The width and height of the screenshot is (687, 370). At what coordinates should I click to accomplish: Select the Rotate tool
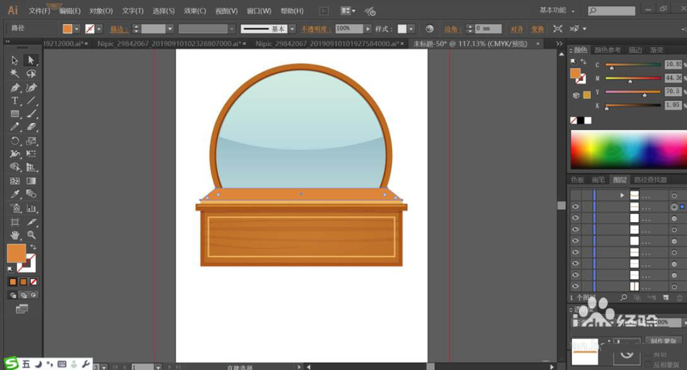(x=15, y=141)
